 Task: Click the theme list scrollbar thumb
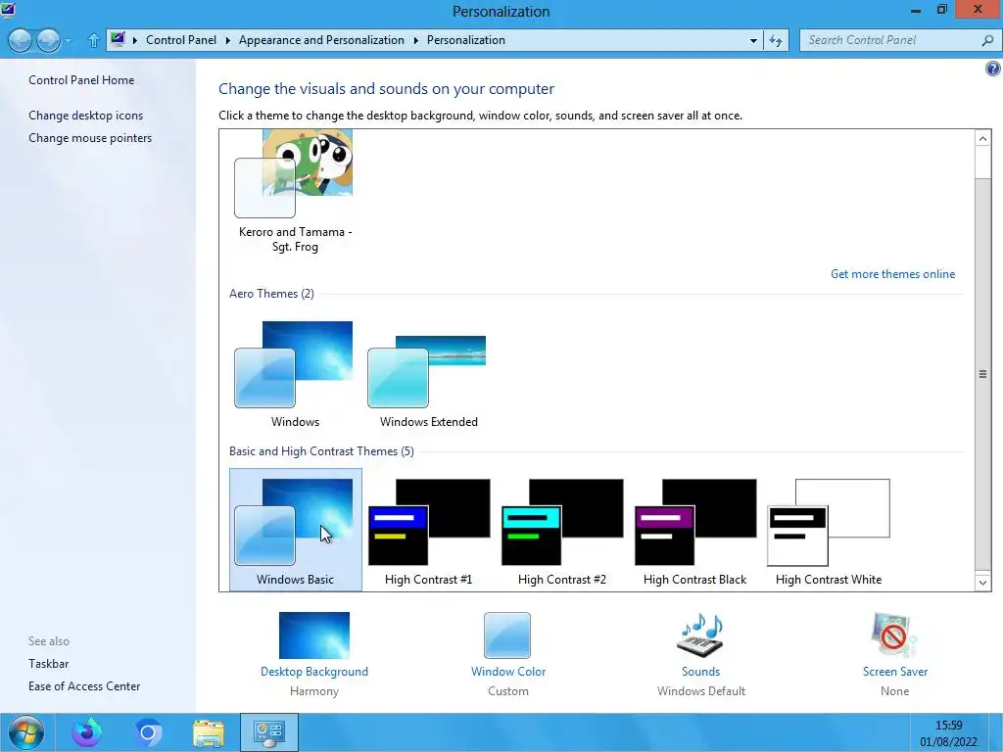[982, 374]
